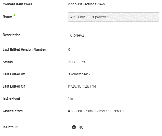This screenshot has width=162, height=136.
Task: Click the Last Edited On label
Action: (14, 86)
